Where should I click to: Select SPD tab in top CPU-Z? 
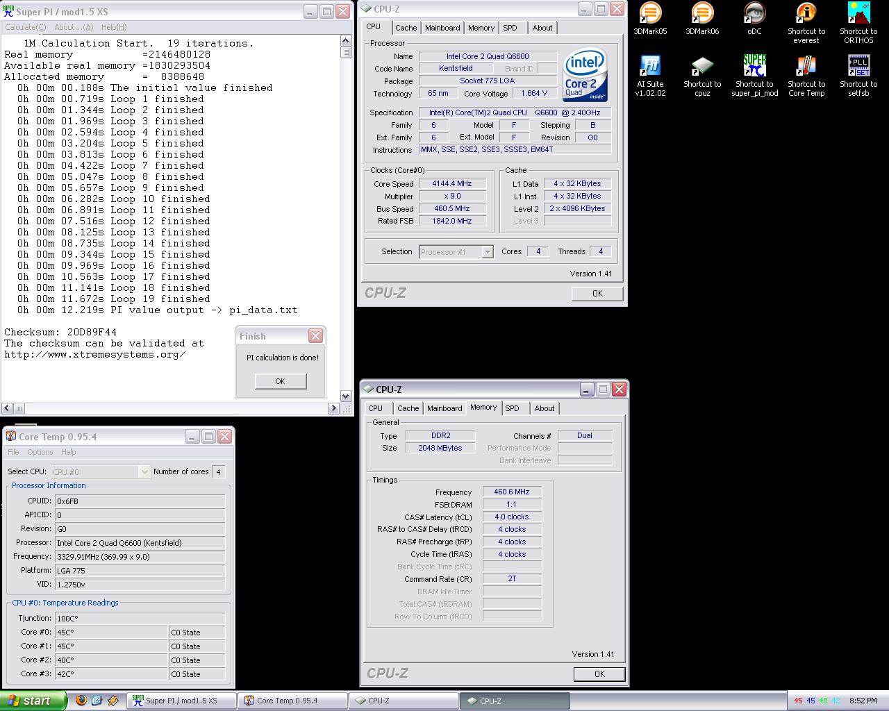point(510,28)
